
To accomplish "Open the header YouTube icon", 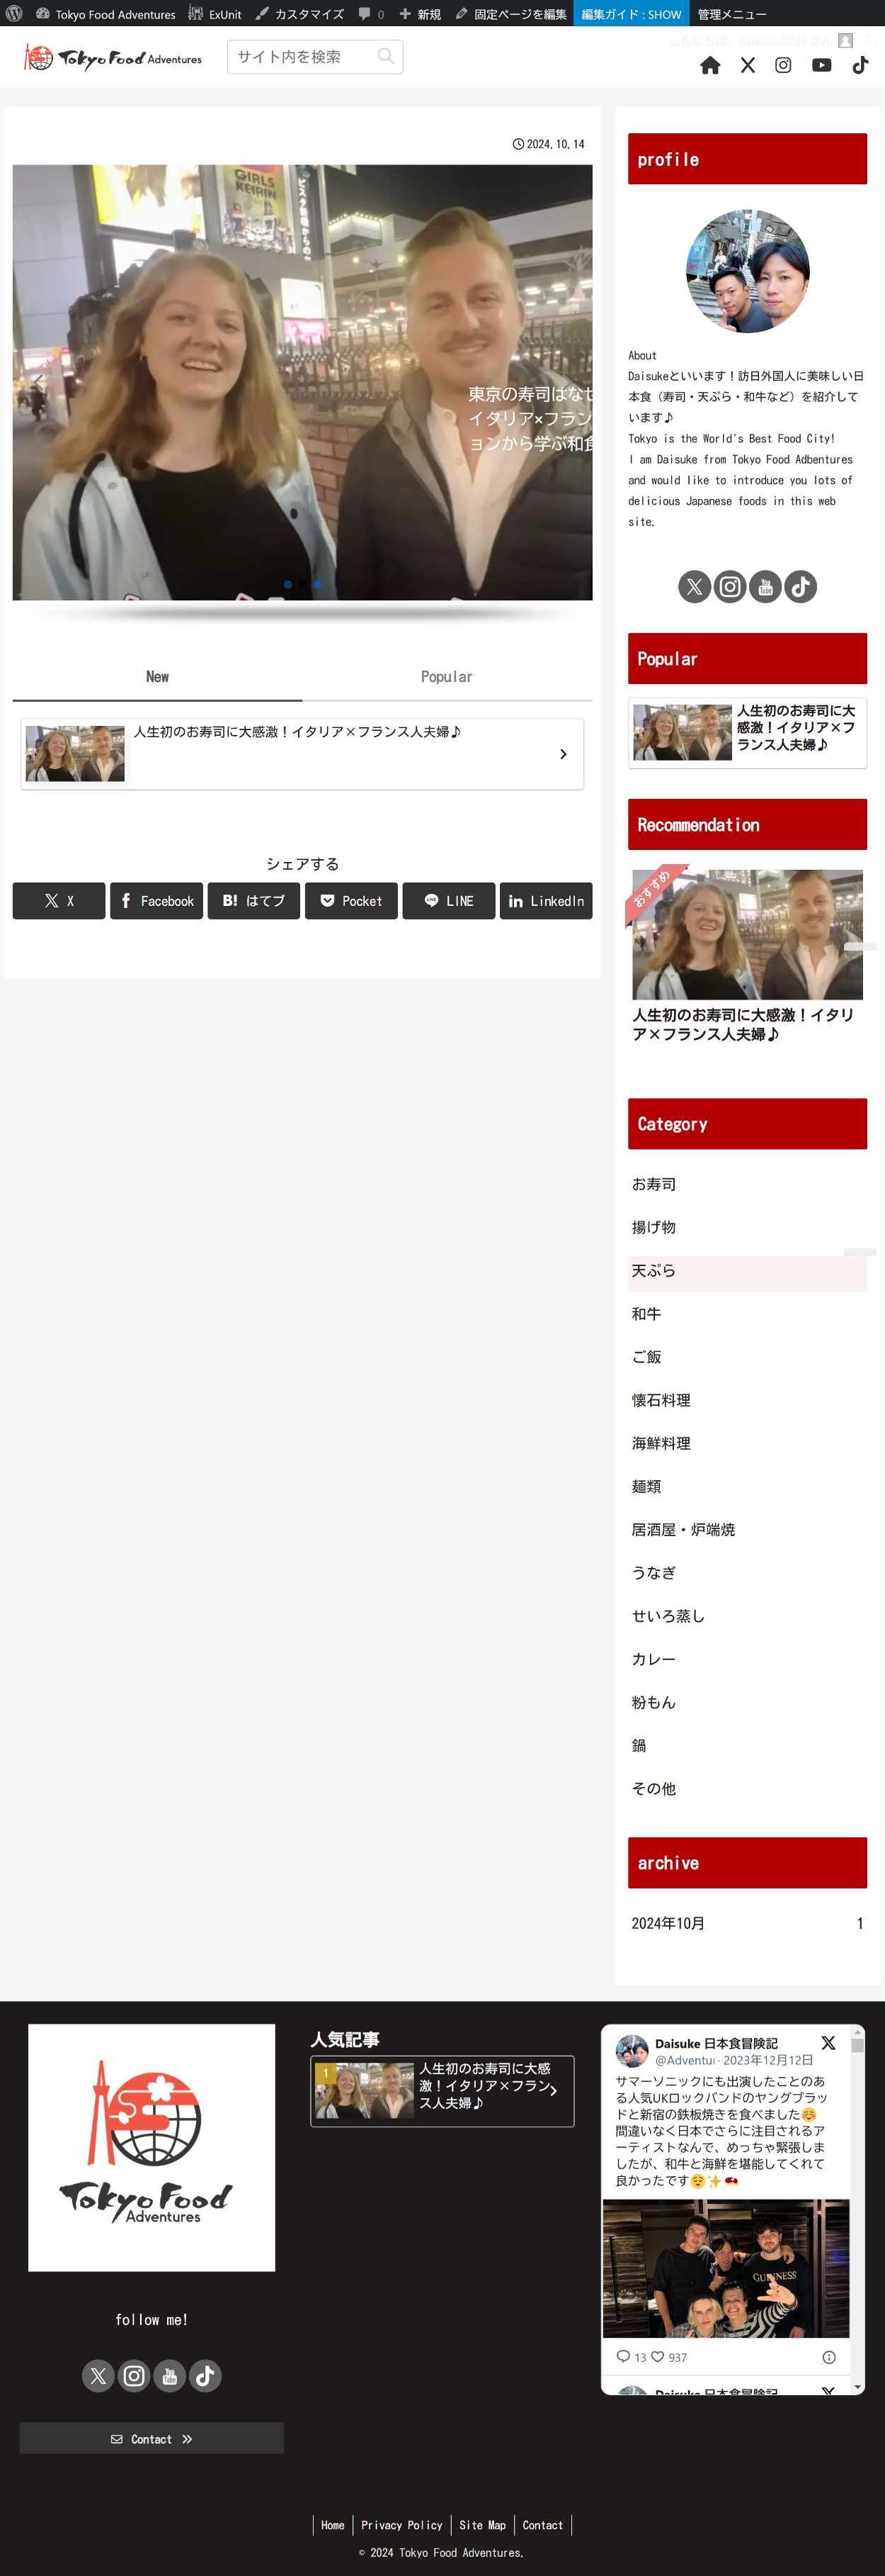I will click(821, 65).
